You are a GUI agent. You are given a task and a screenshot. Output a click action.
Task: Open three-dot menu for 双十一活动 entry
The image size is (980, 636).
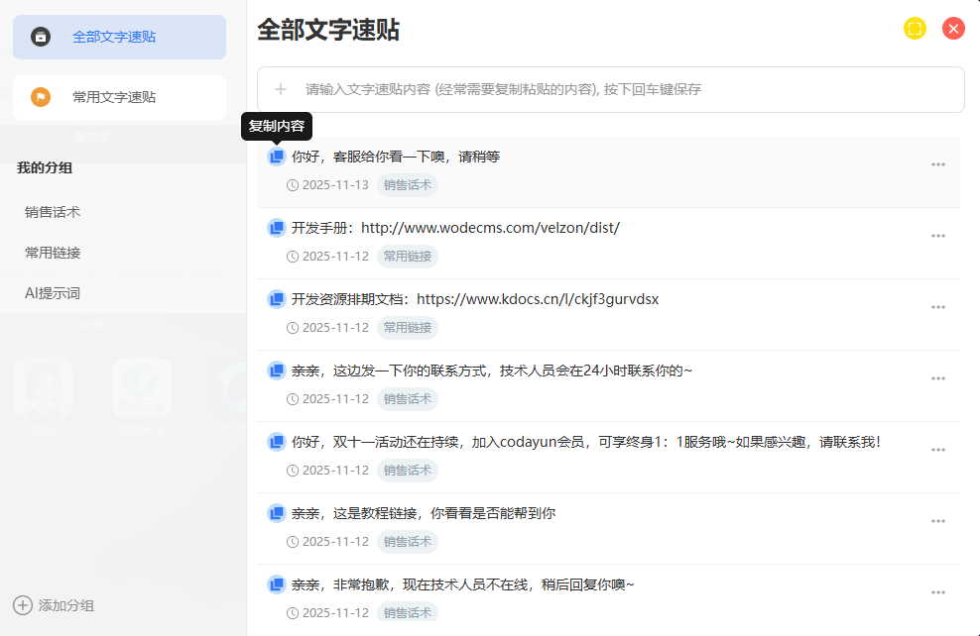click(937, 450)
